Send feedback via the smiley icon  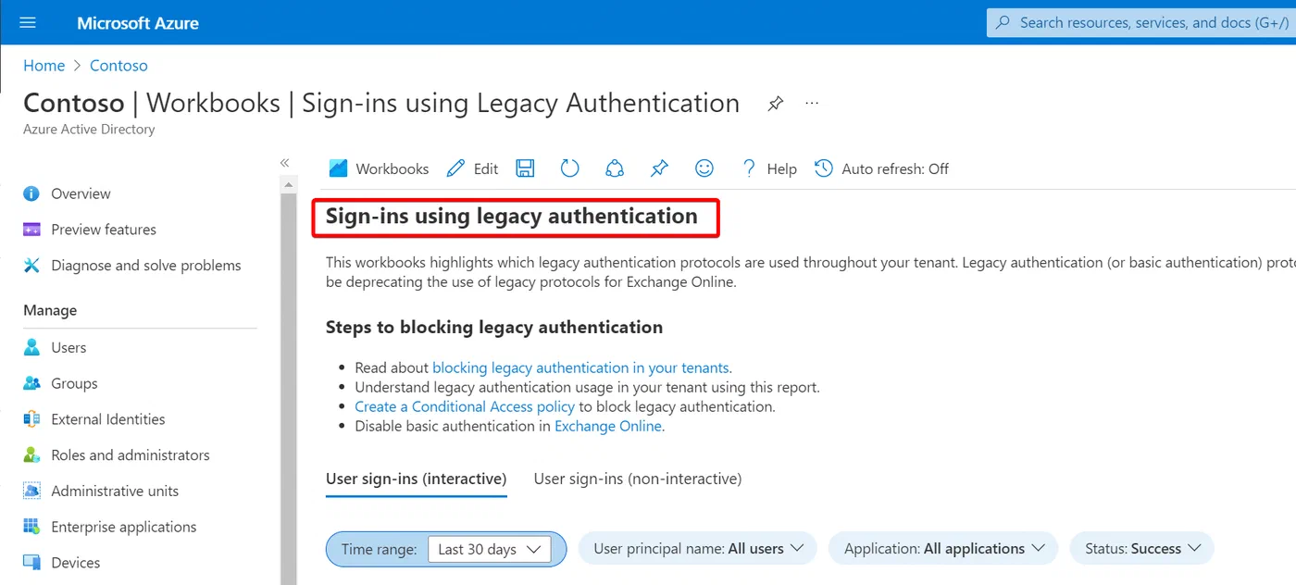(x=704, y=168)
